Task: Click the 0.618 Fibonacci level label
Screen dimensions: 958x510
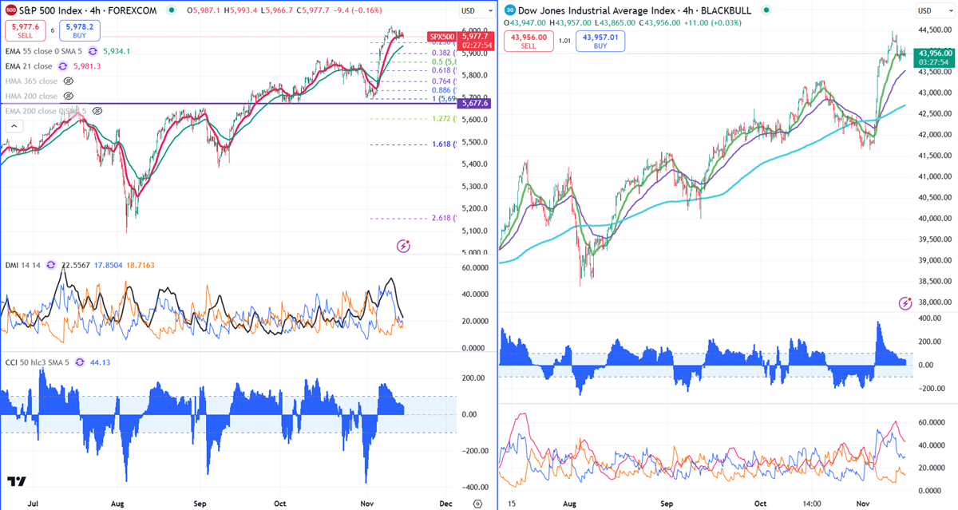Action: click(x=444, y=70)
